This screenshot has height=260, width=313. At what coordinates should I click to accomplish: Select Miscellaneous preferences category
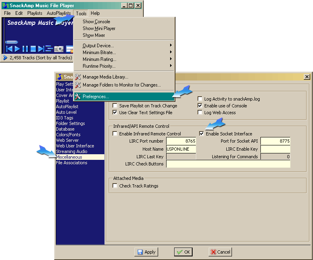[80, 157]
